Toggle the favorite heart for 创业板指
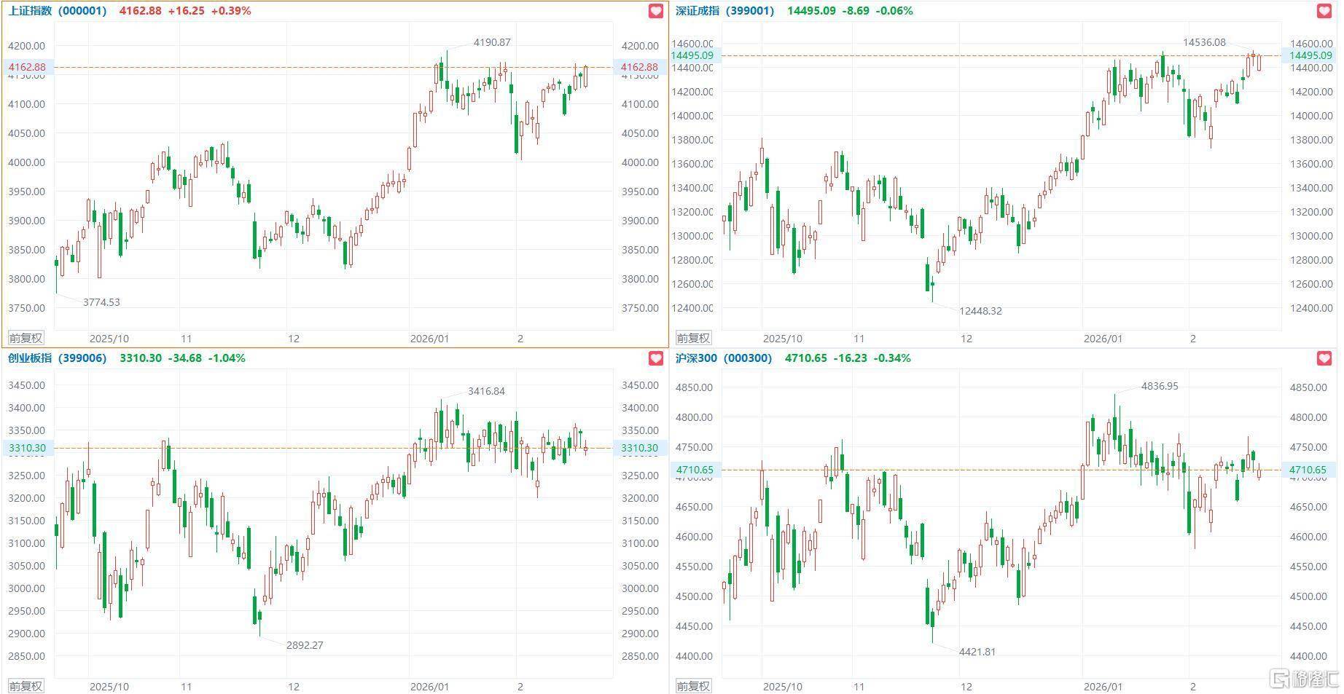 coord(656,358)
